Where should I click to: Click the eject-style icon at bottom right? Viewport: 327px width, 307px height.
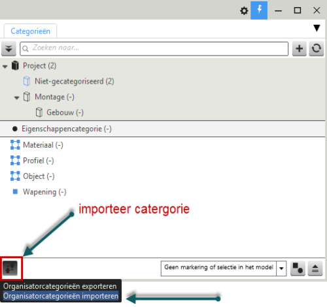tap(315, 268)
